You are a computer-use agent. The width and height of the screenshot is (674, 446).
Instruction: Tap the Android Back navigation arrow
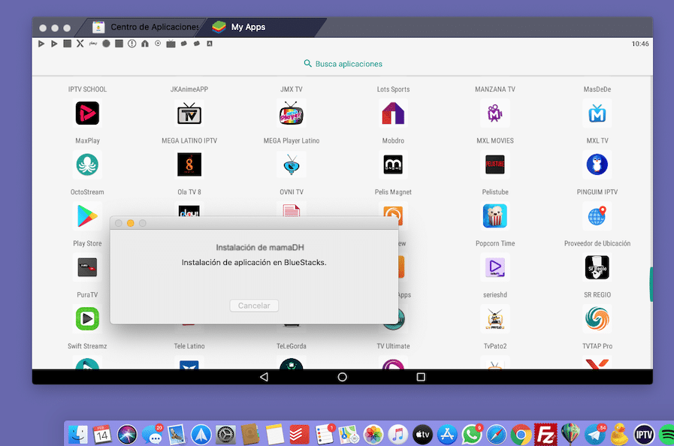click(x=264, y=378)
